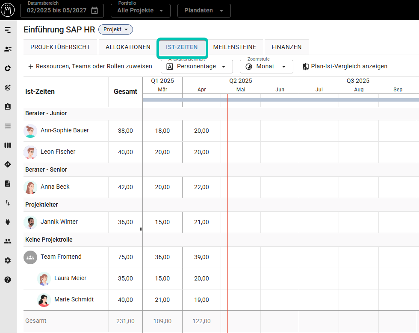Click Jannik Winter's March value 15,00
419x333 pixels.
coord(162,222)
